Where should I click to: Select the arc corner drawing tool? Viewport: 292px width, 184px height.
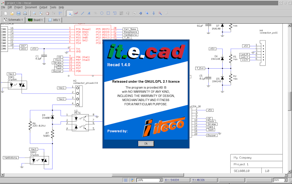coord(115,13)
